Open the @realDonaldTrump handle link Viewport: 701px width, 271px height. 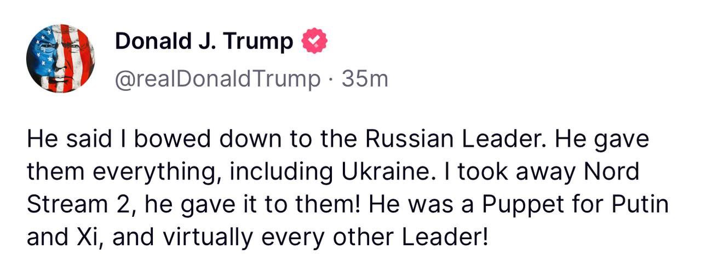(x=217, y=79)
